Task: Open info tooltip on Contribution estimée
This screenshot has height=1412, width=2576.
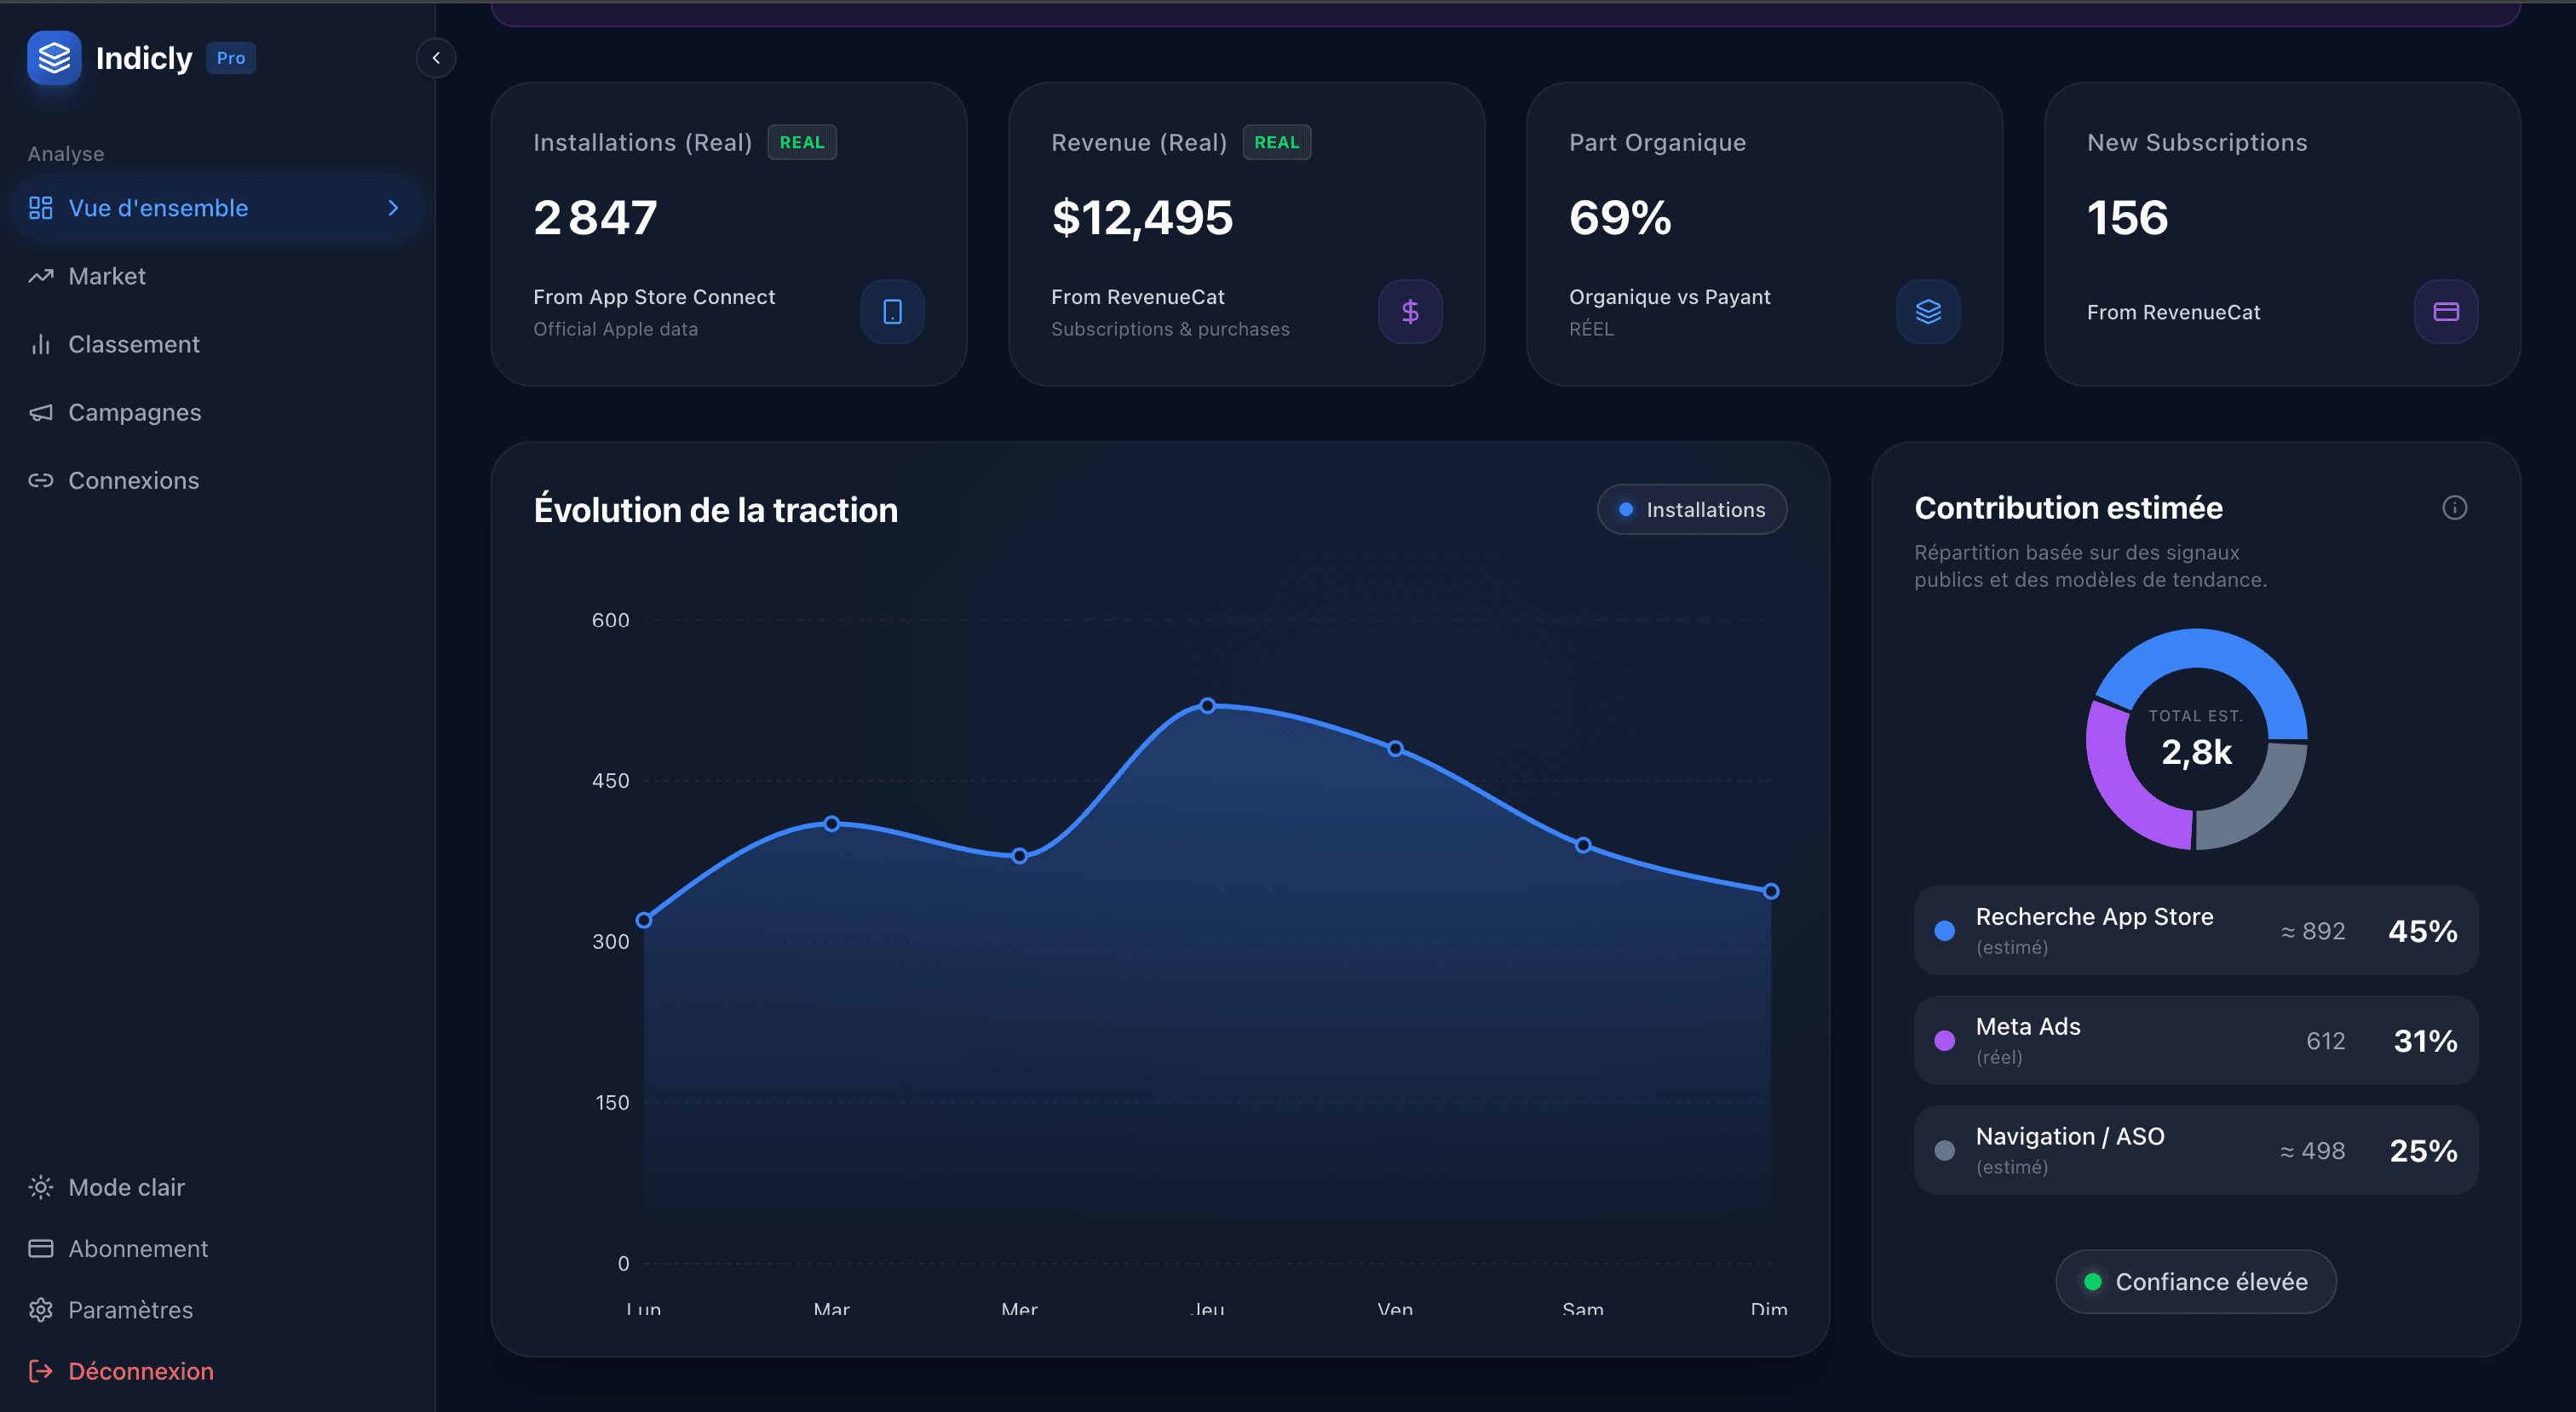Action: tap(2456, 507)
